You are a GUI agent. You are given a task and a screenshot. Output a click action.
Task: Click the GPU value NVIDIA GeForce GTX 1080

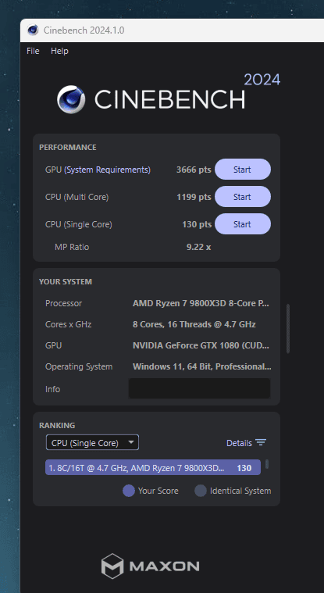201,345
